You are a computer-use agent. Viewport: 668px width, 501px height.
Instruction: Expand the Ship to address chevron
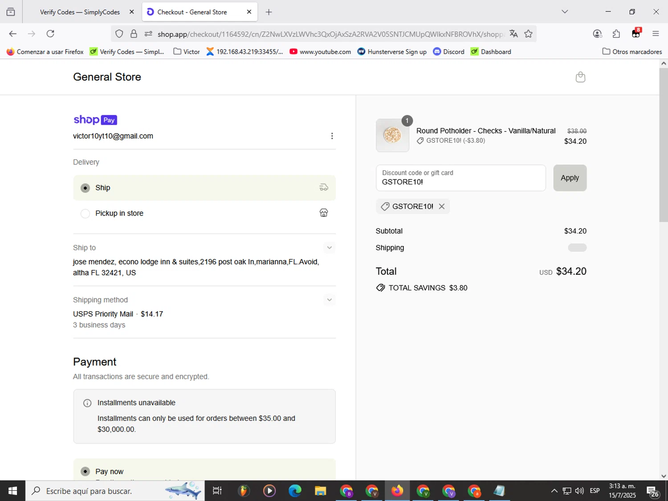(x=330, y=248)
